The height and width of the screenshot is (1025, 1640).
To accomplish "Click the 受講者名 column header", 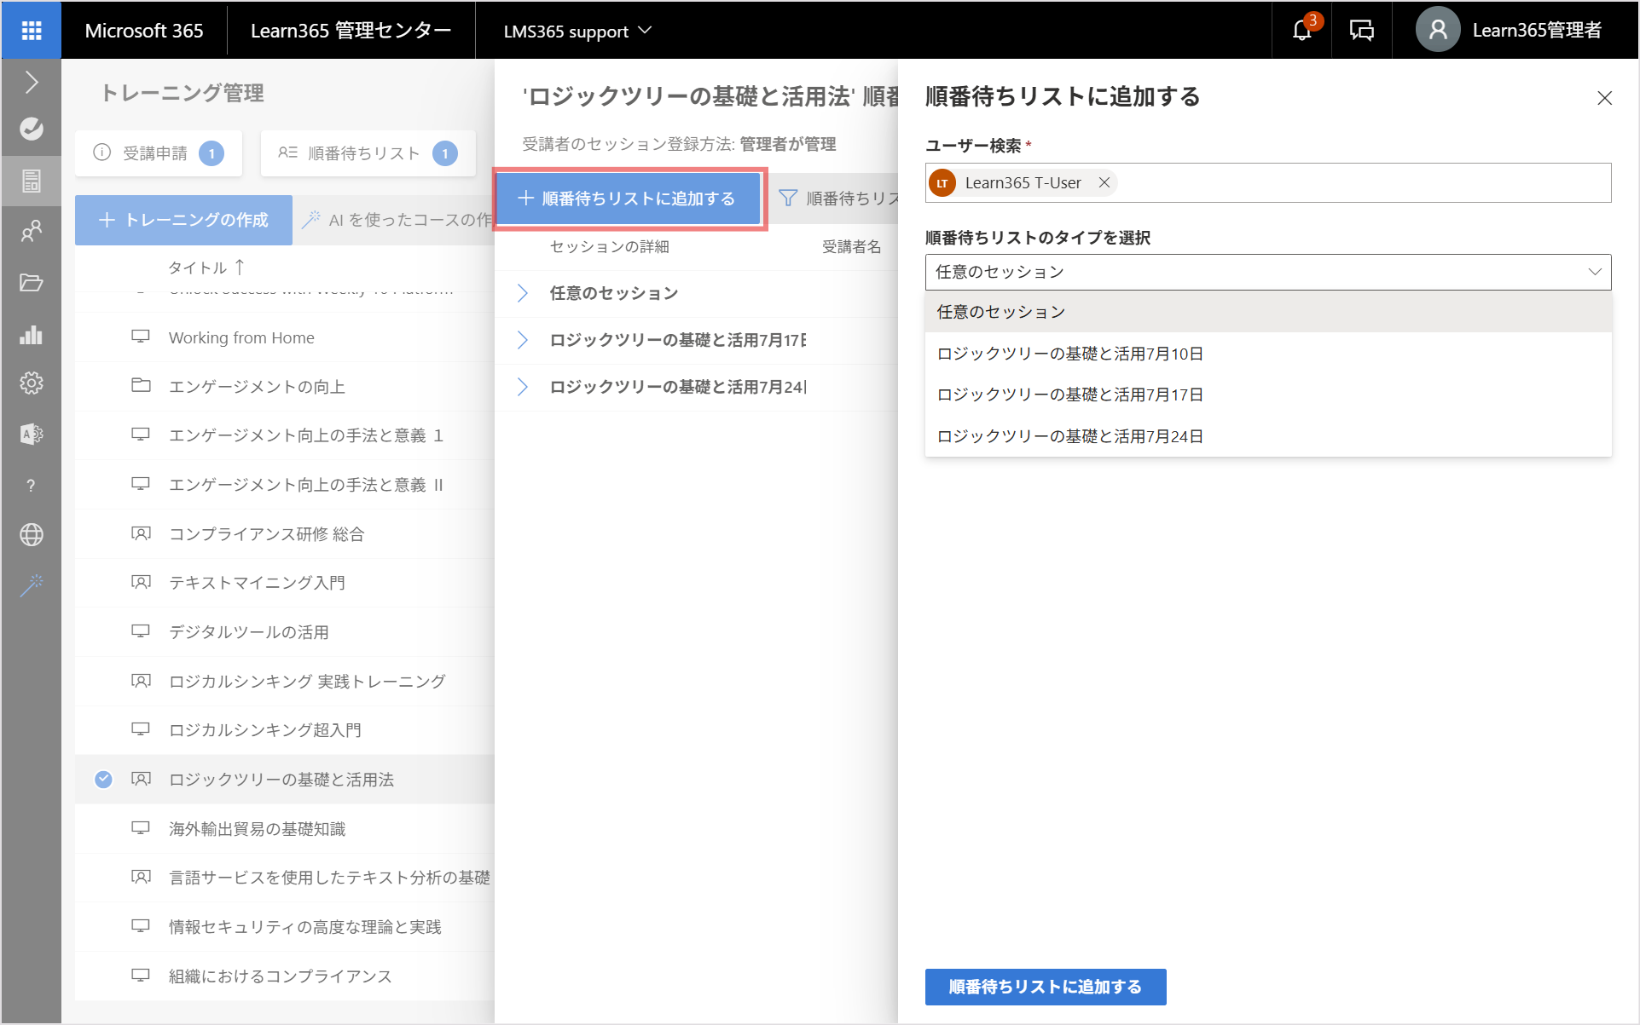I will click(x=851, y=247).
